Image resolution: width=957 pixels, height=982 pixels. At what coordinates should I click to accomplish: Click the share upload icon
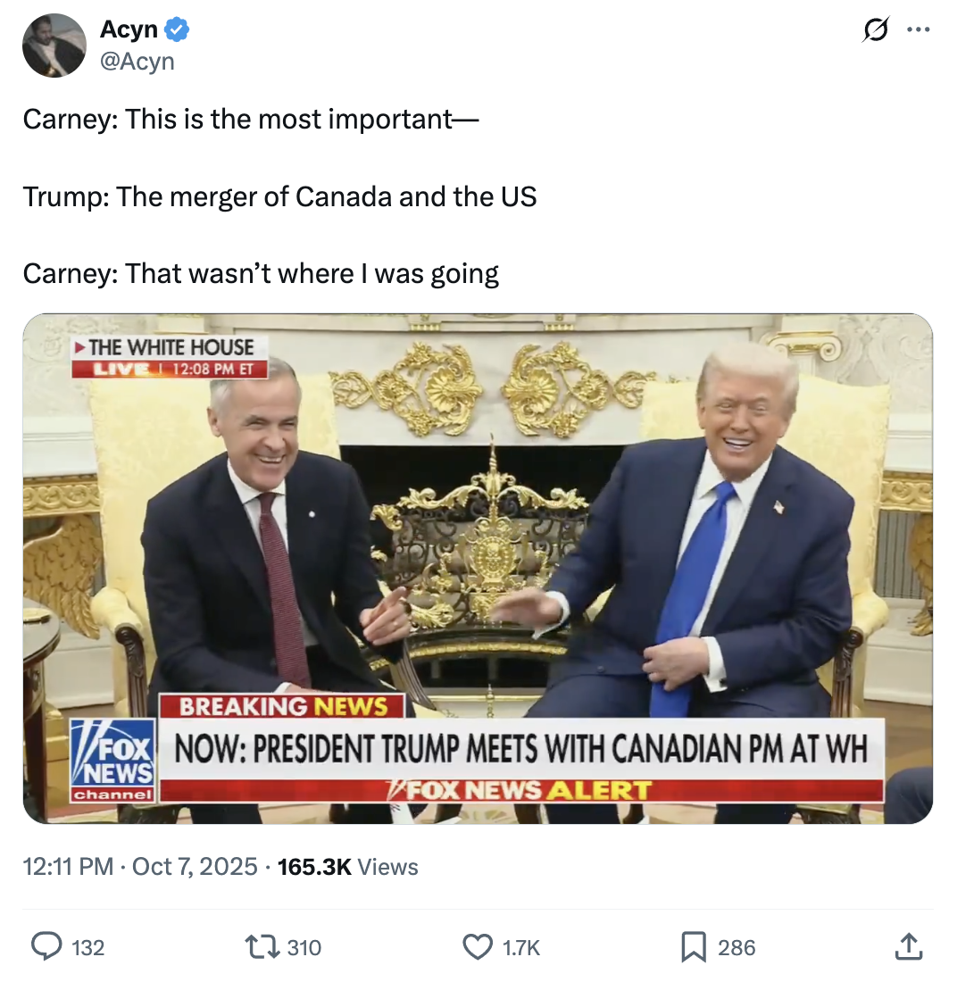point(909,946)
